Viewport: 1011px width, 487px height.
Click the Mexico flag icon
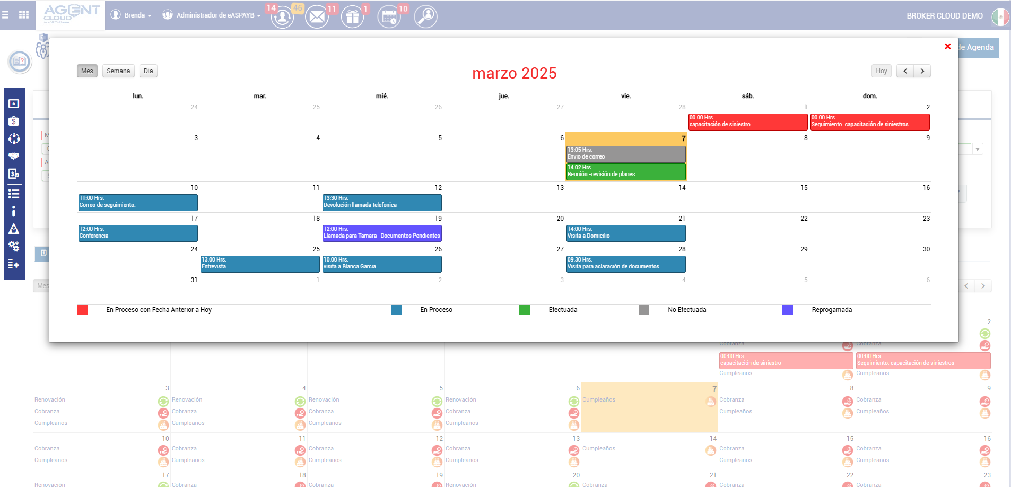[x=1000, y=16]
